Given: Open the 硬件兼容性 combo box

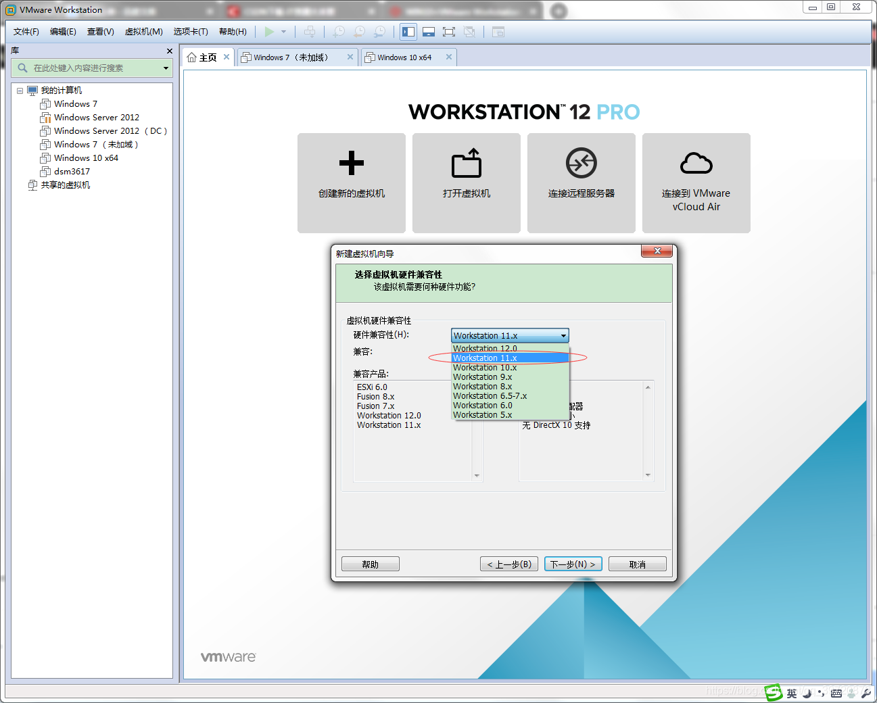Looking at the screenshot, I should [x=510, y=335].
